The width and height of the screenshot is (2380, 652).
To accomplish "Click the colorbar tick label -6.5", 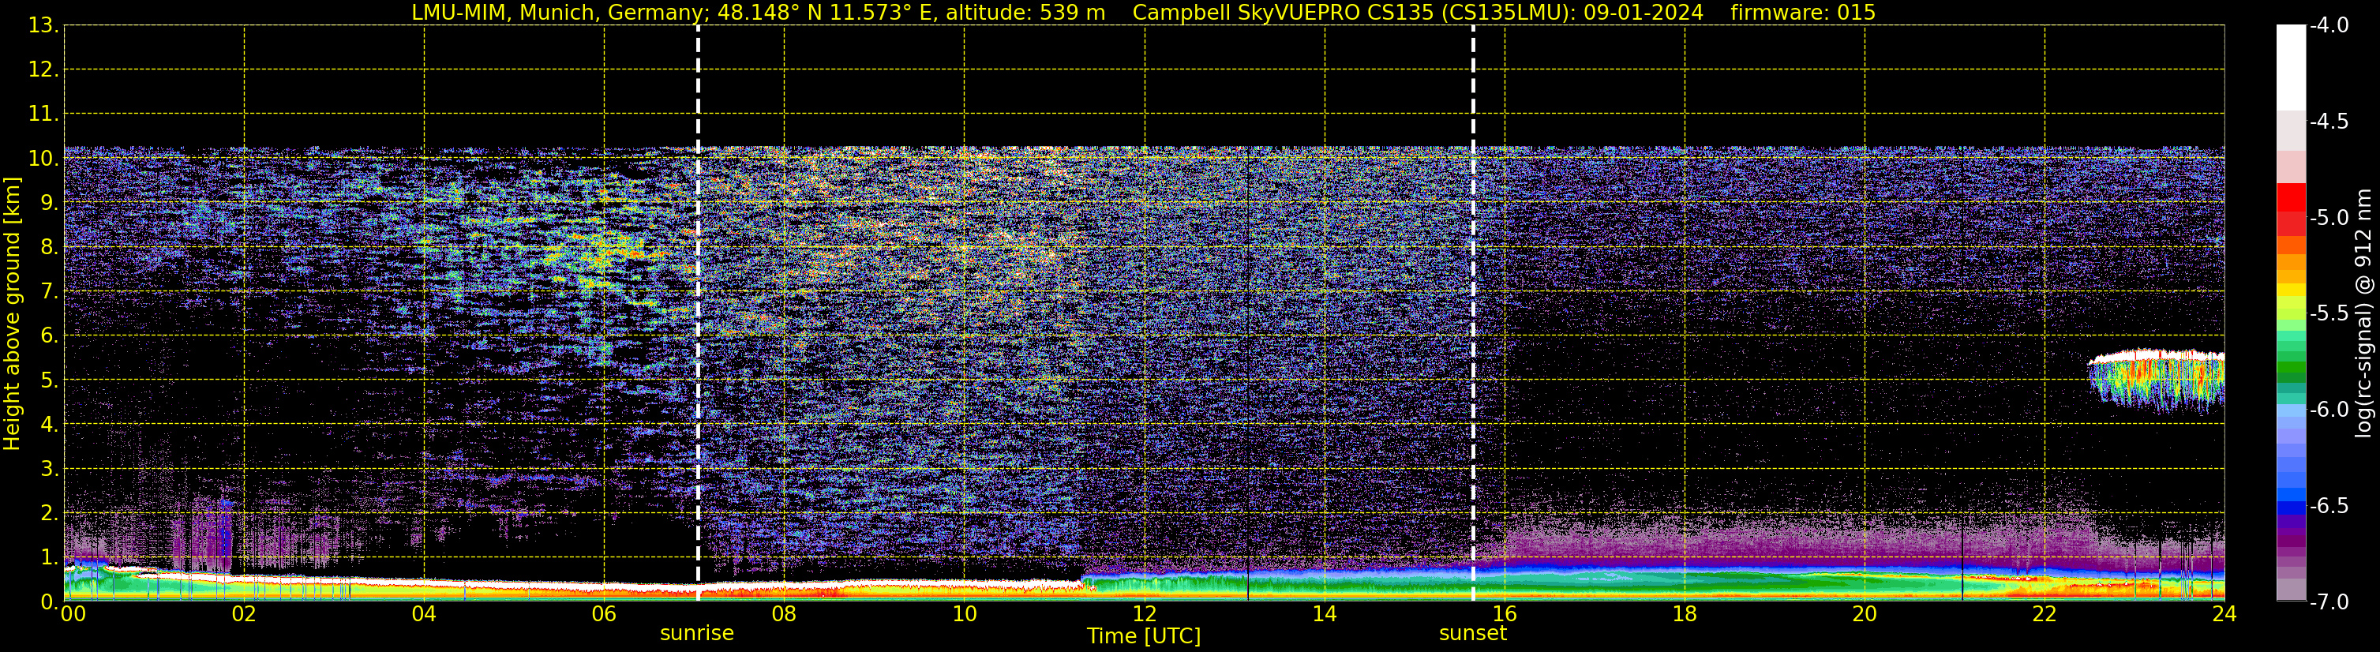I will [2328, 505].
